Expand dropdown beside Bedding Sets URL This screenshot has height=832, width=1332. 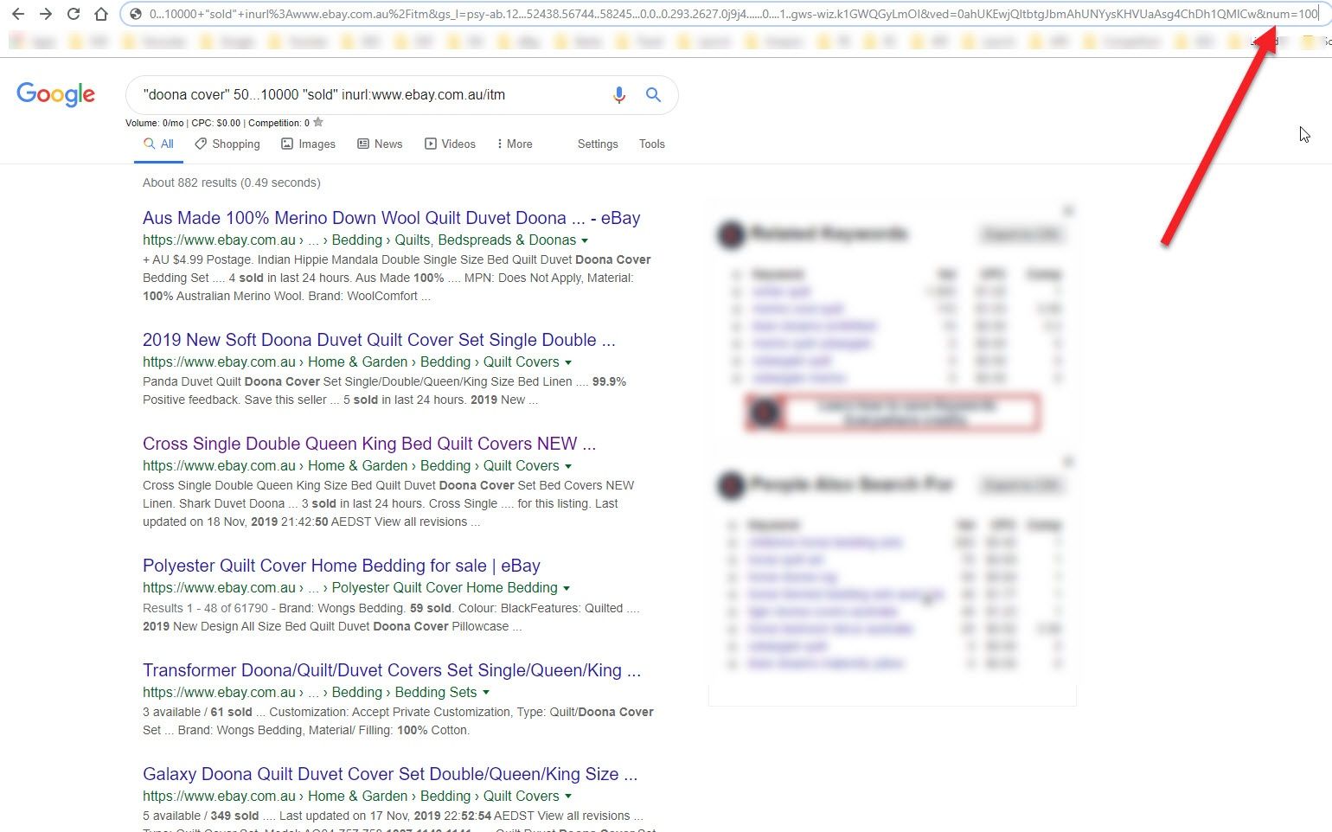pos(486,693)
